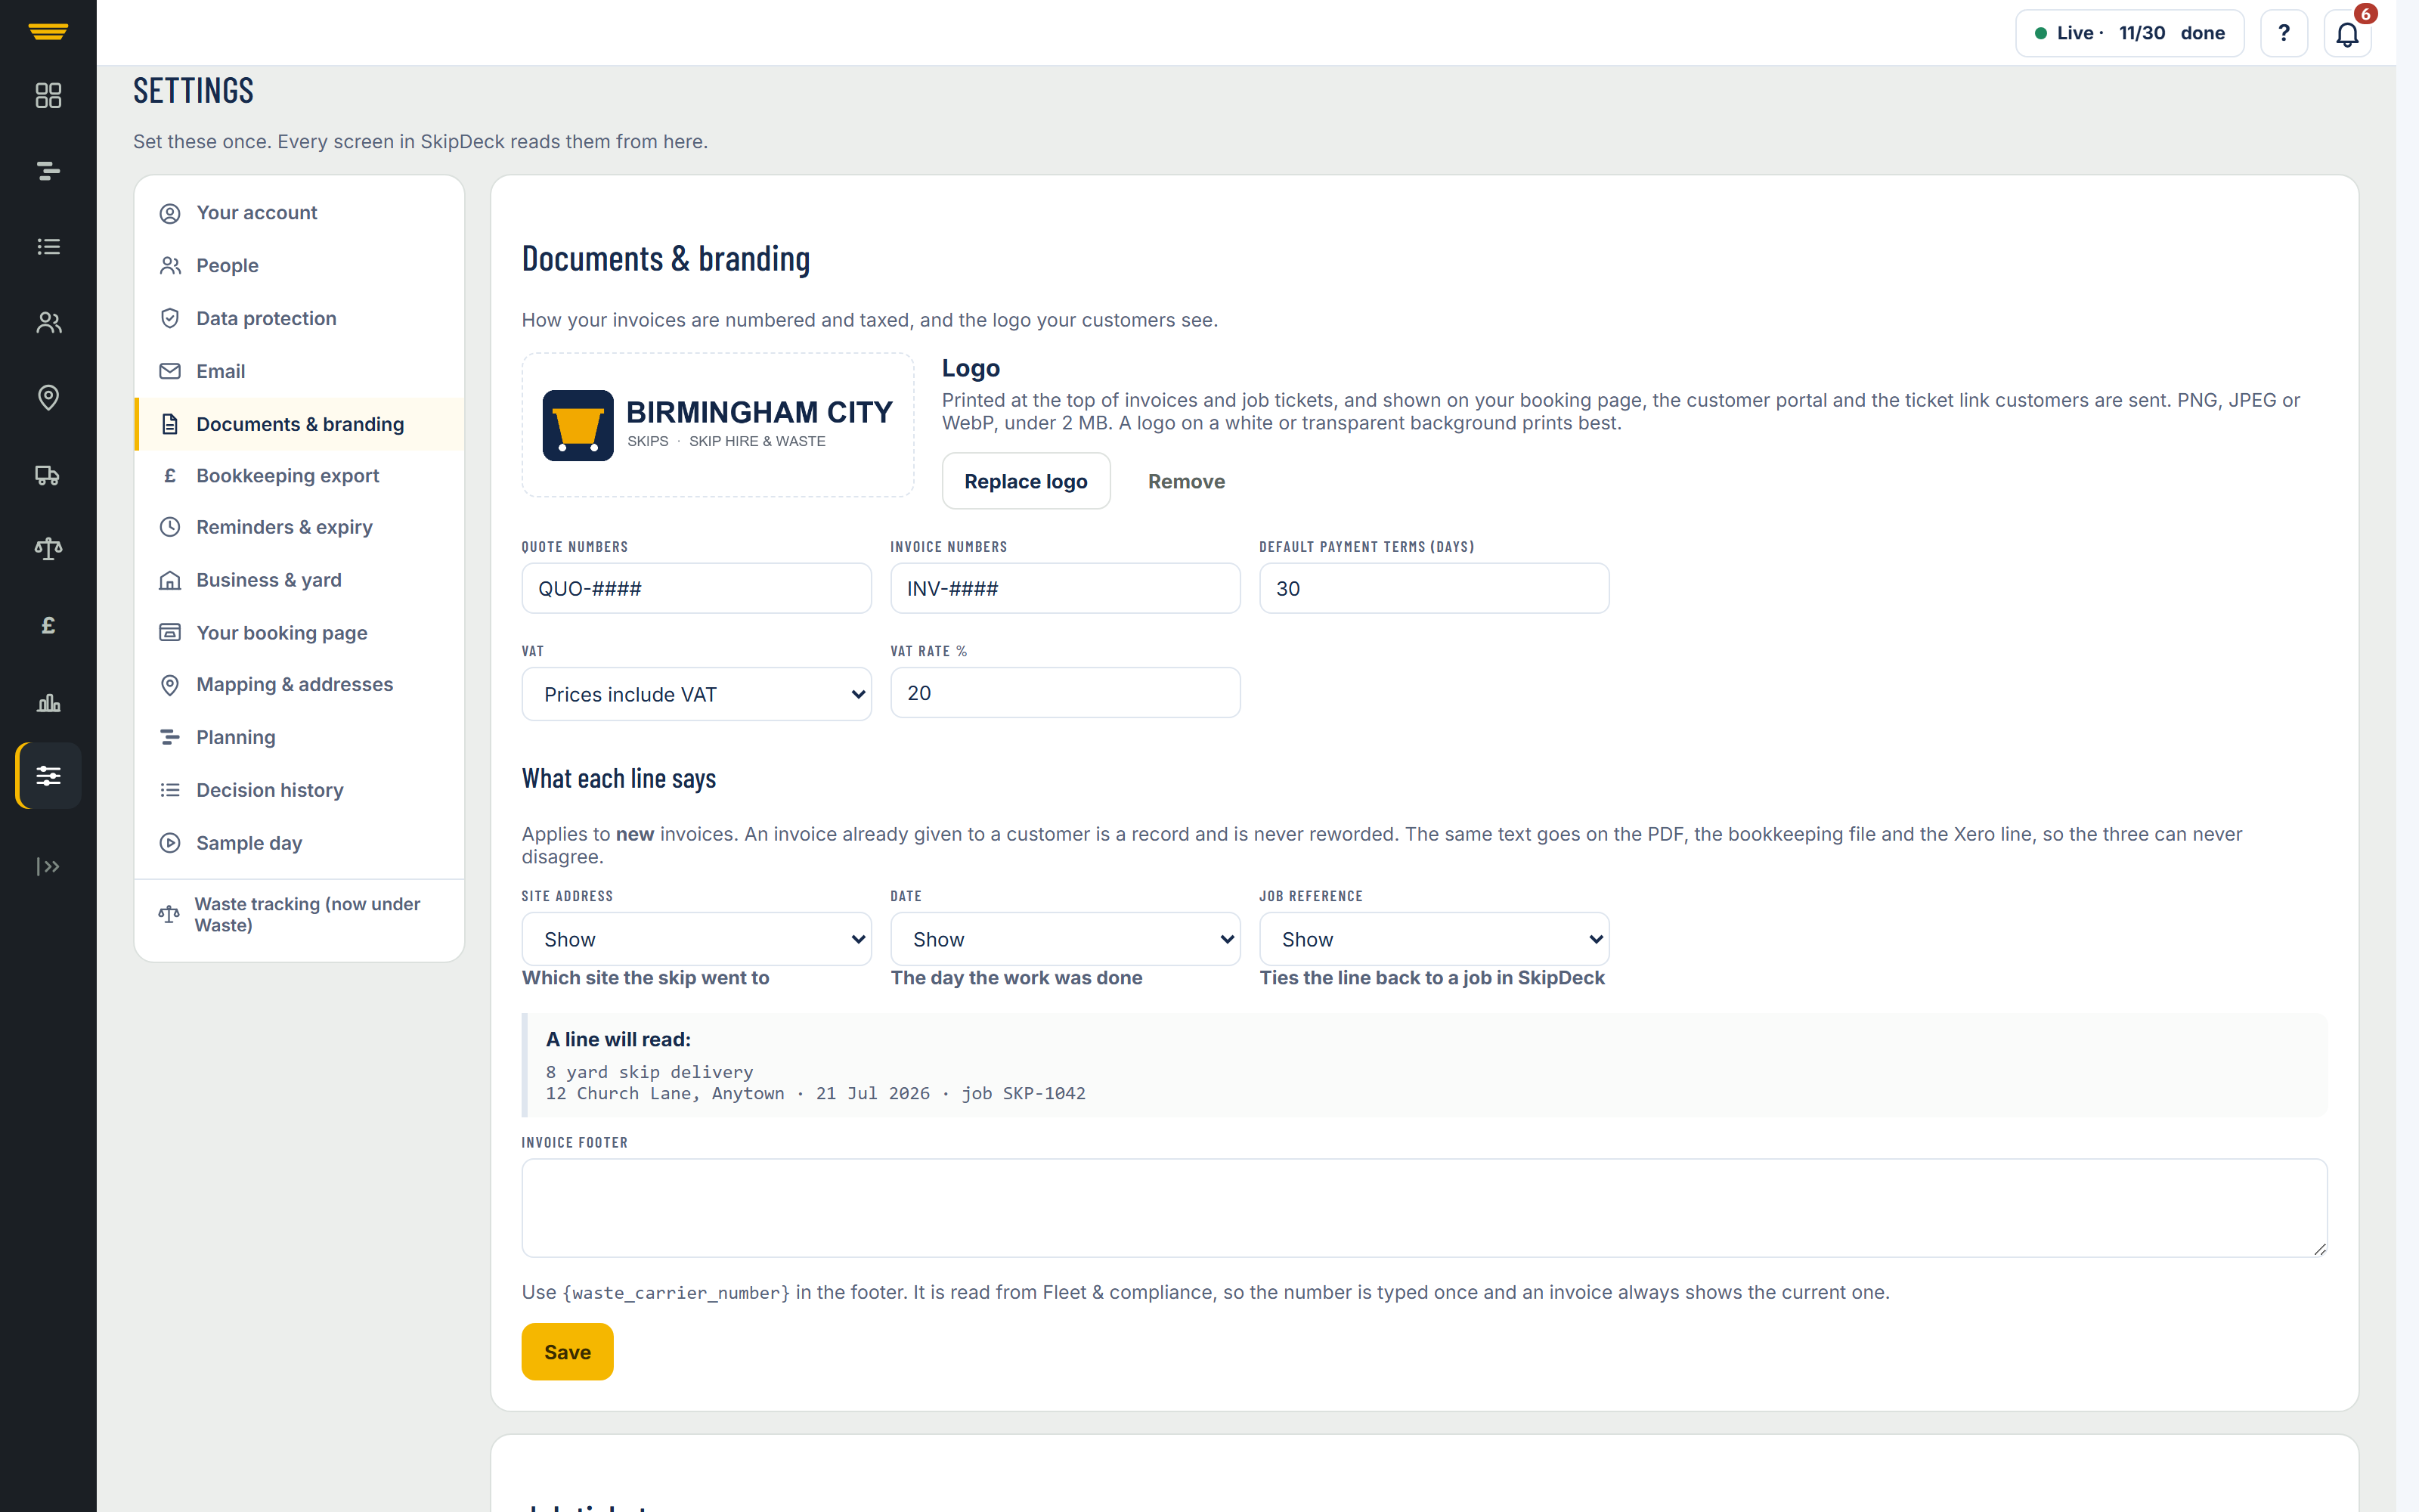Expand the Date Show dropdown
Image resolution: width=2419 pixels, height=1512 pixels.
(x=1066, y=939)
